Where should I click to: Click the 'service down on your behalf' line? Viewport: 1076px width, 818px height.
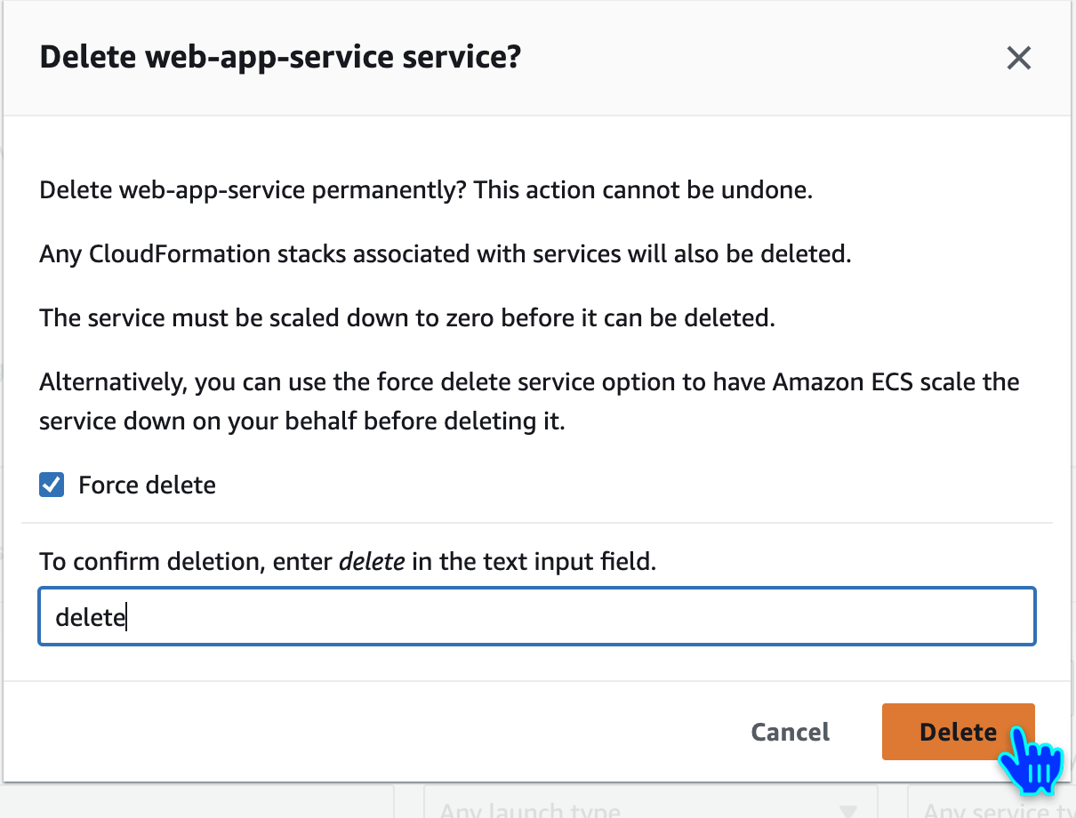coord(301,421)
